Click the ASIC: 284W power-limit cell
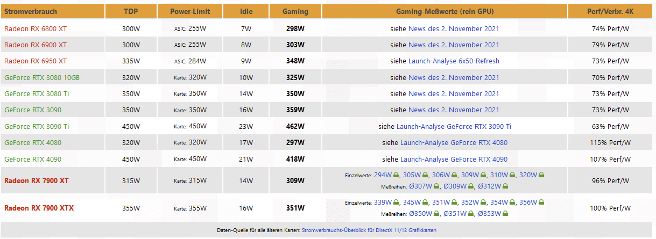Screen dimensions: 656x239 point(190,61)
